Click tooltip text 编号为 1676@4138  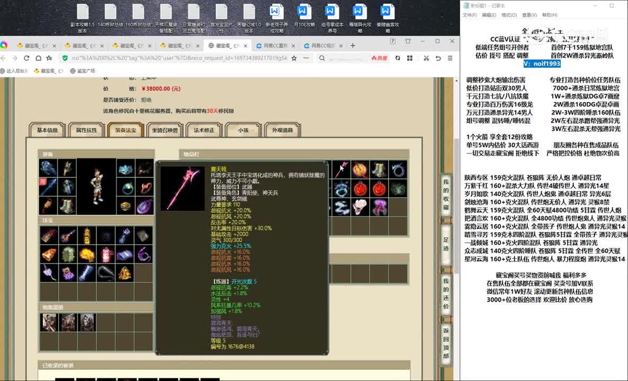click(232, 347)
